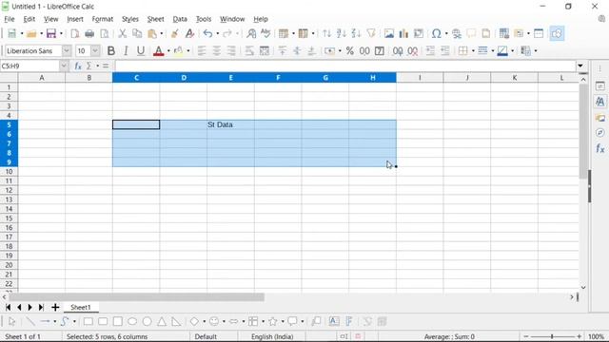Click the horizontal scrollbar thumb
The width and height of the screenshot is (609, 342).
pos(136,297)
